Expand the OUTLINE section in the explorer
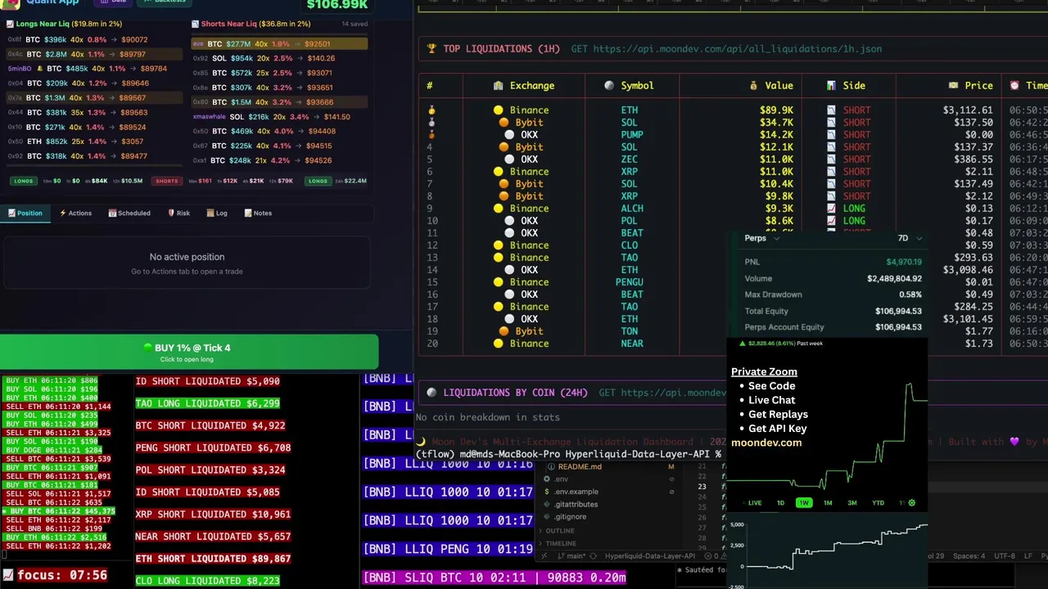The width and height of the screenshot is (1048, 589). click(x=560, y=531)
